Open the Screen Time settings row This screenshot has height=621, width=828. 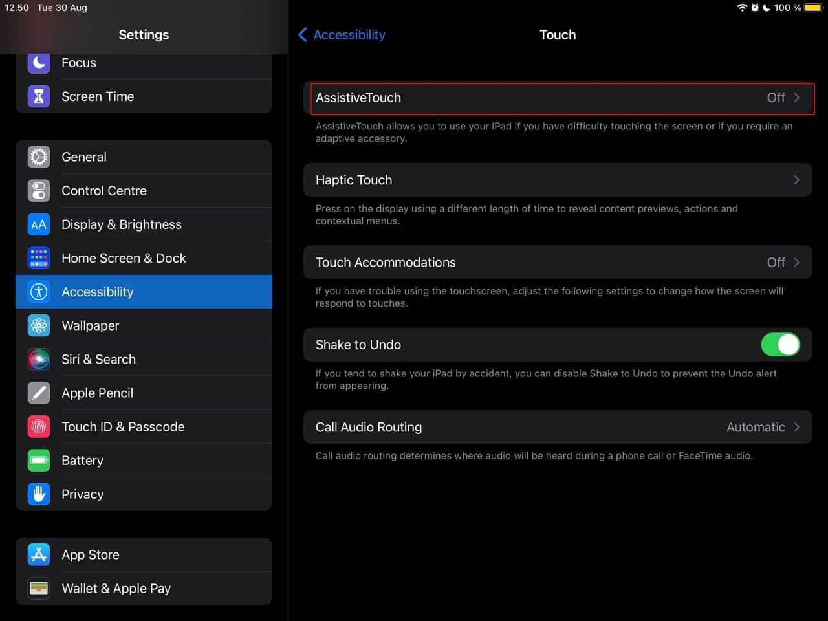[144, 96]
